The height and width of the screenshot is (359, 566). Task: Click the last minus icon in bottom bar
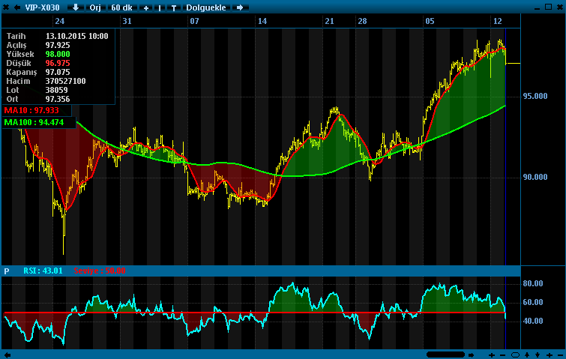click(560, 355)
